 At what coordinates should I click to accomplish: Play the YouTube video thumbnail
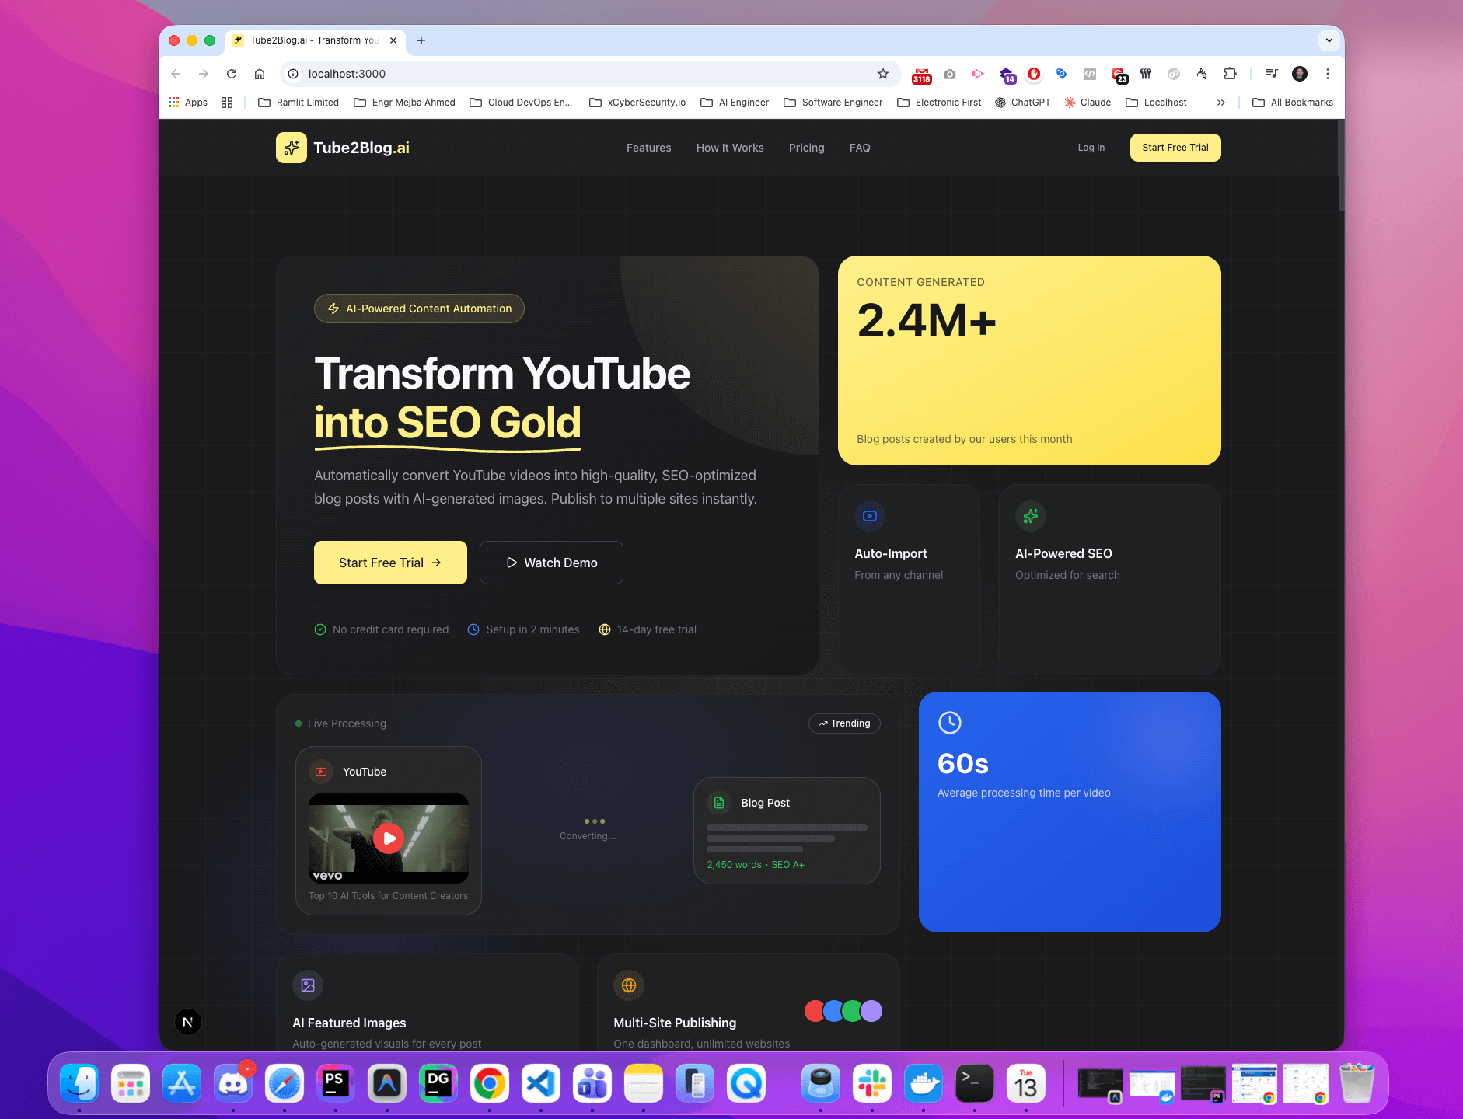(x=388, y=838)
